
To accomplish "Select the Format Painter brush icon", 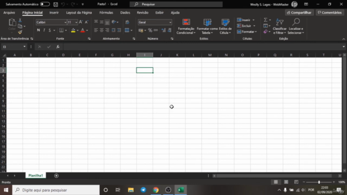I will (20, 32).
